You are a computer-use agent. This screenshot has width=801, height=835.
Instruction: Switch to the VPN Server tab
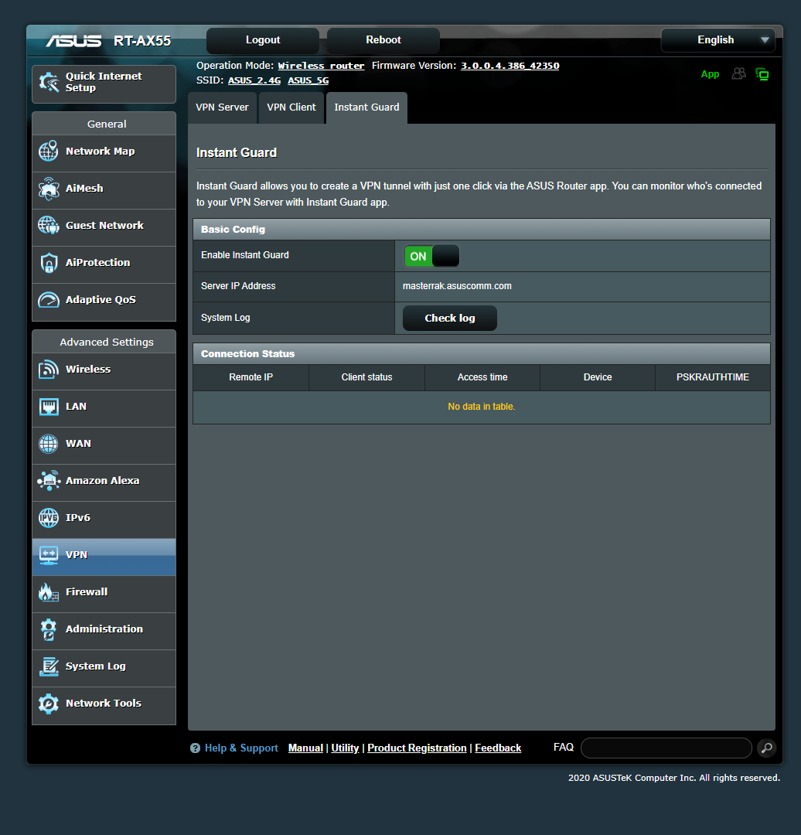click(x=222, y=107)
